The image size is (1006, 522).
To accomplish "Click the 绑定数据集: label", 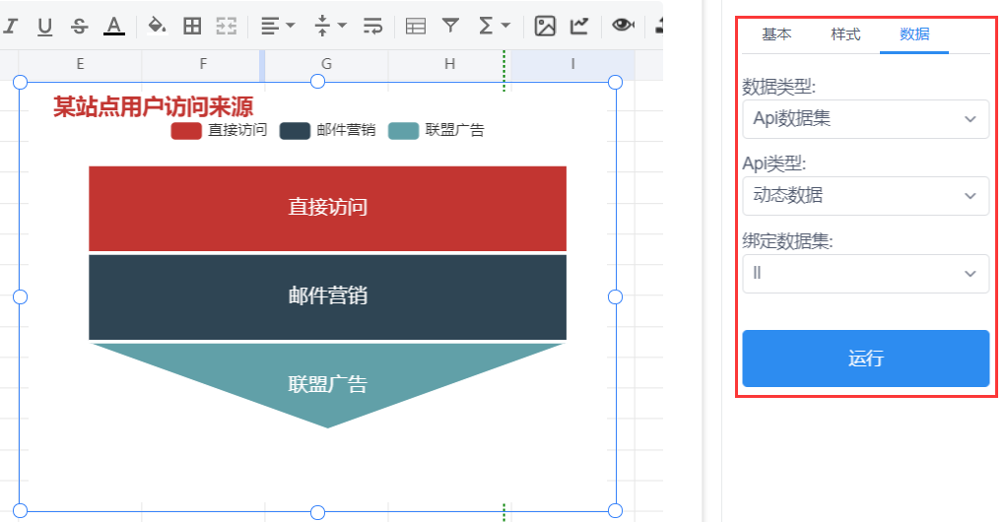I will click(x=788, y=241).
